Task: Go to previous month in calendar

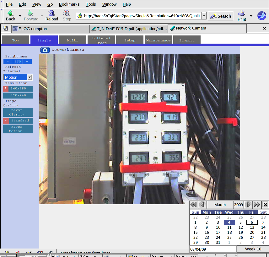Action: click(x=202, y=205)
